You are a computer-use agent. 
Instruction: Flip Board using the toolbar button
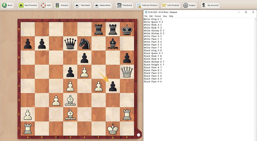point(124,5)
